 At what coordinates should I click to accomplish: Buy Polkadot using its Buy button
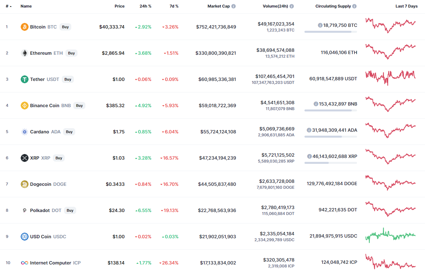(70, 210)
